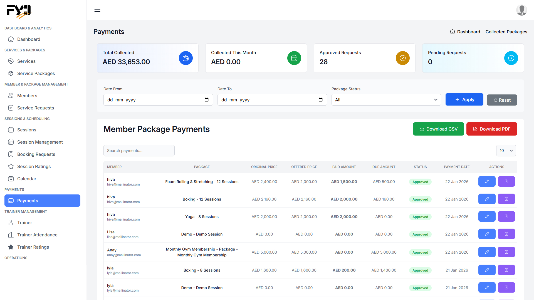Click the wallet icon on Total Collected card
This screenshot has width=534, height=300.
186,58
